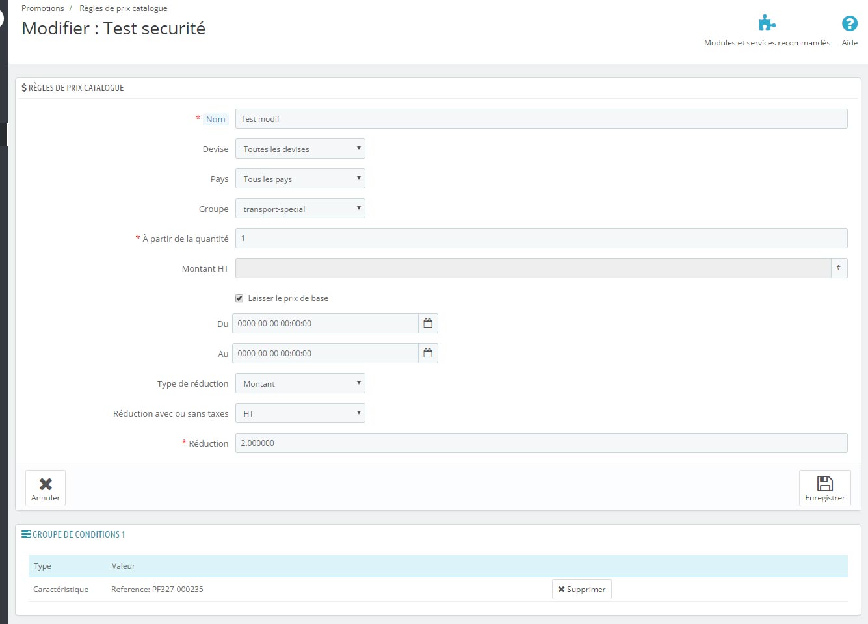
Task: Focus the À partir de la quantité field
Action: click(x=541, y=239)
